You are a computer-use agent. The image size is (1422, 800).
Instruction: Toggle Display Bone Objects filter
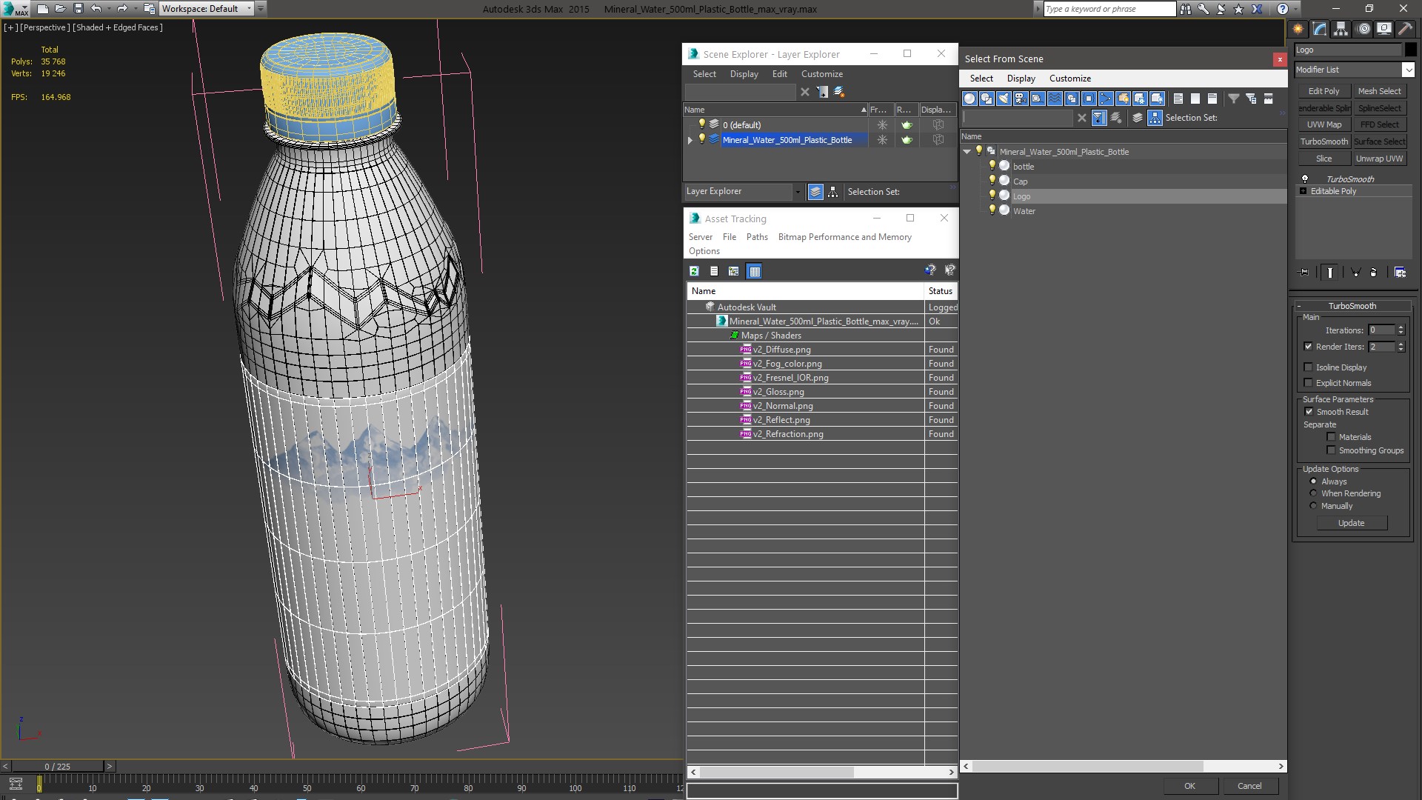click(x=1106, y=99)
